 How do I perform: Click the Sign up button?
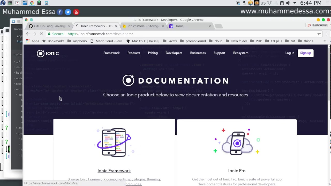[x=306, y=53]
